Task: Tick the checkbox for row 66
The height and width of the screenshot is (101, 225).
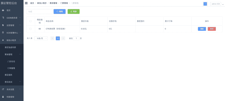Action: click(30, 29)
